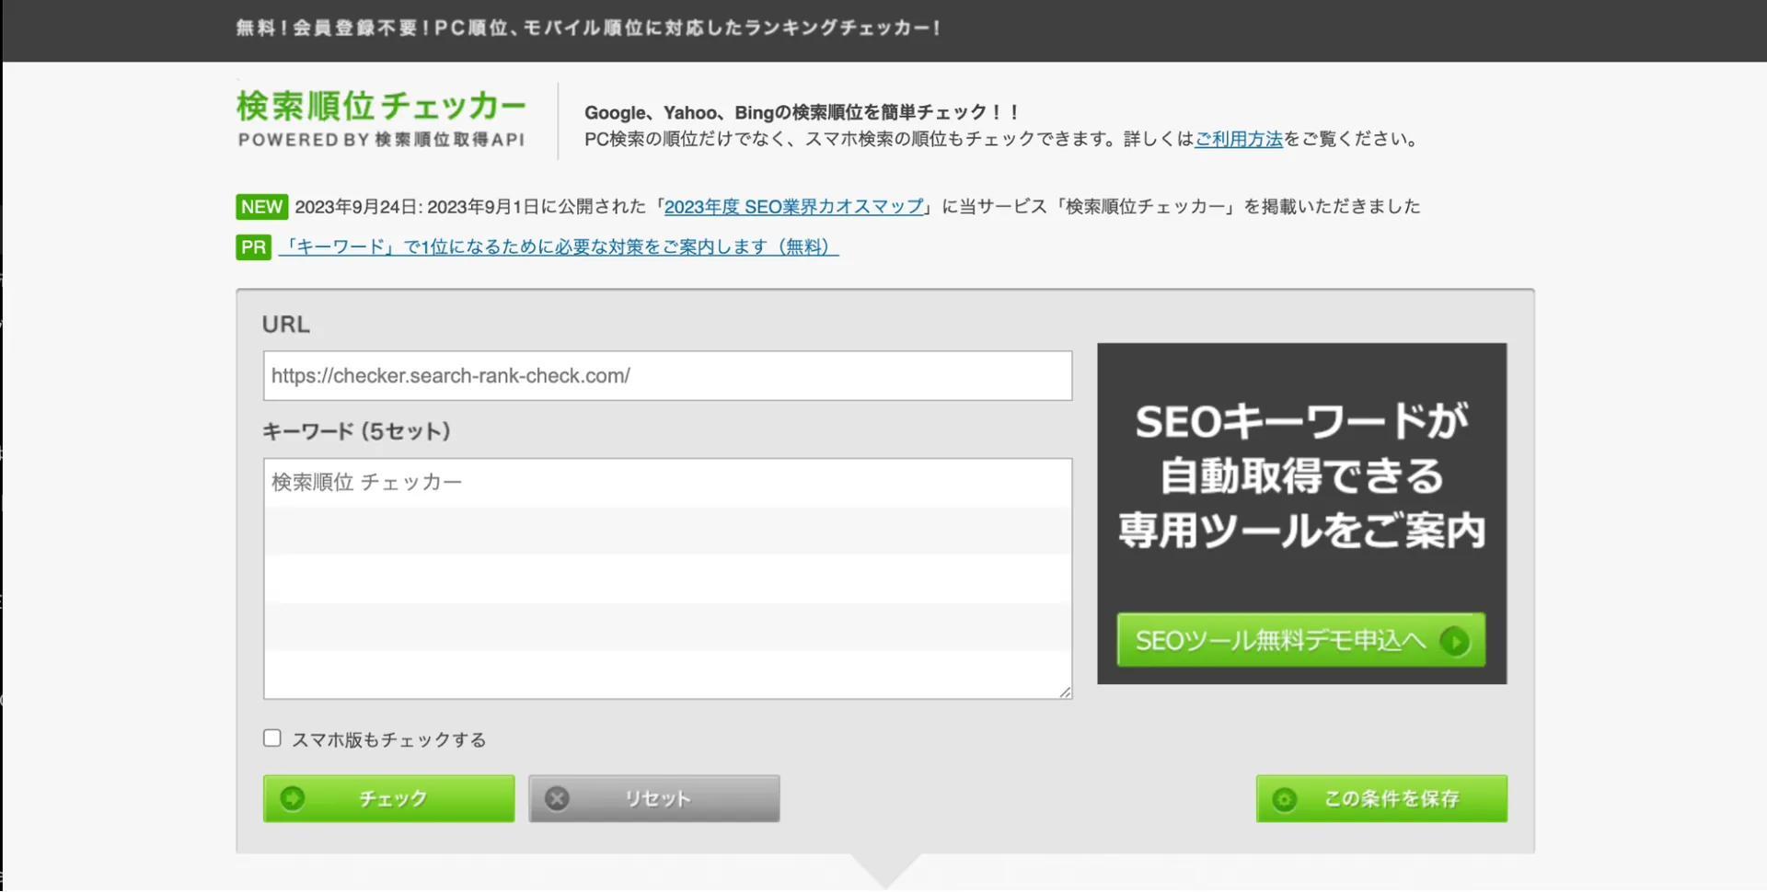The image size is (1767, 892).
Task: Click the Google、Yahoo、Bing headline text
Action: 802,112
